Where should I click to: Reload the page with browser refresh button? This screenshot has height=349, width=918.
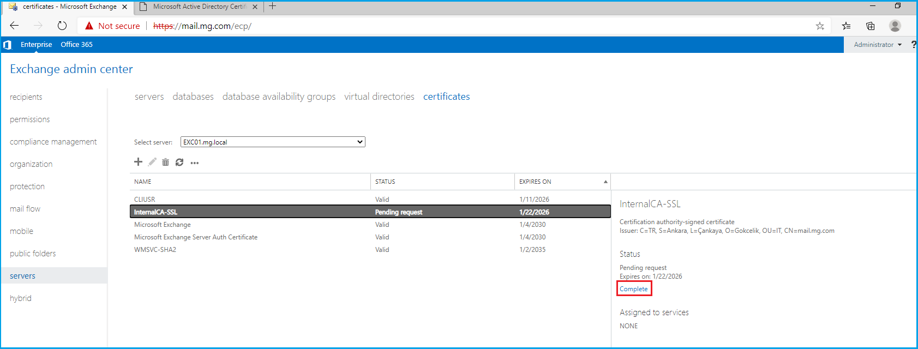point(62,26)
